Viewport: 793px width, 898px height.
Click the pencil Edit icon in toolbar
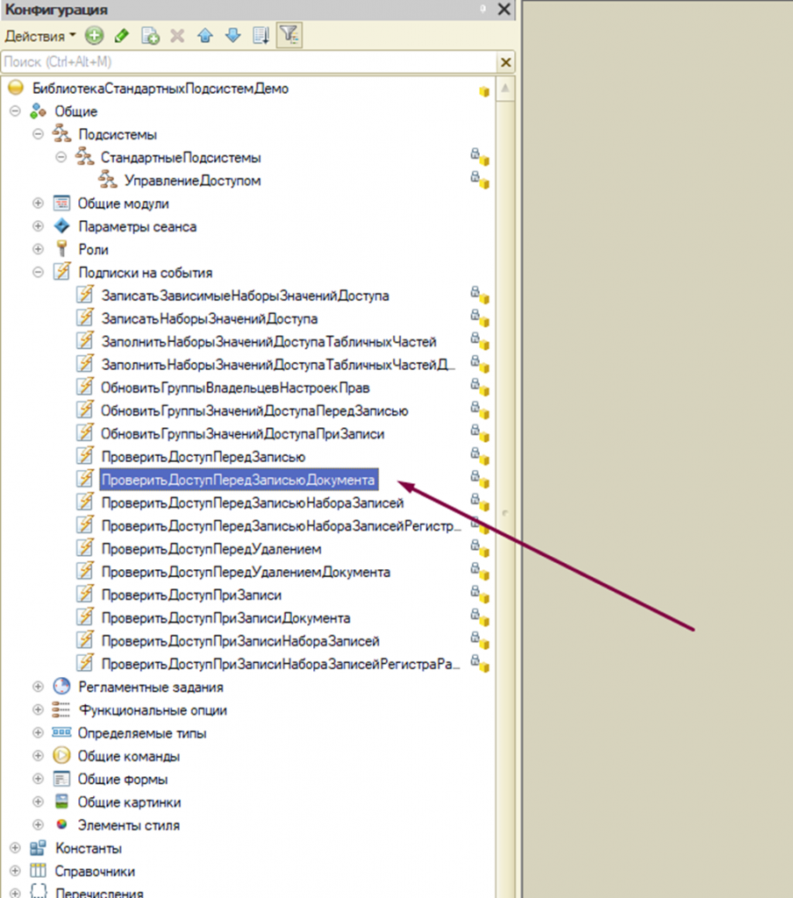(x=121, y=36)
